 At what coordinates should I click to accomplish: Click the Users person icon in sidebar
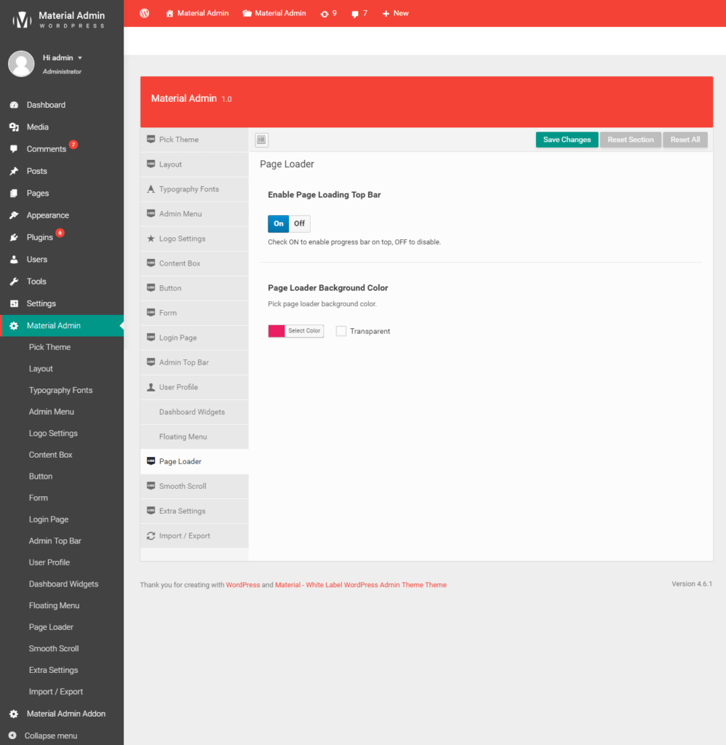coord(14,260)
